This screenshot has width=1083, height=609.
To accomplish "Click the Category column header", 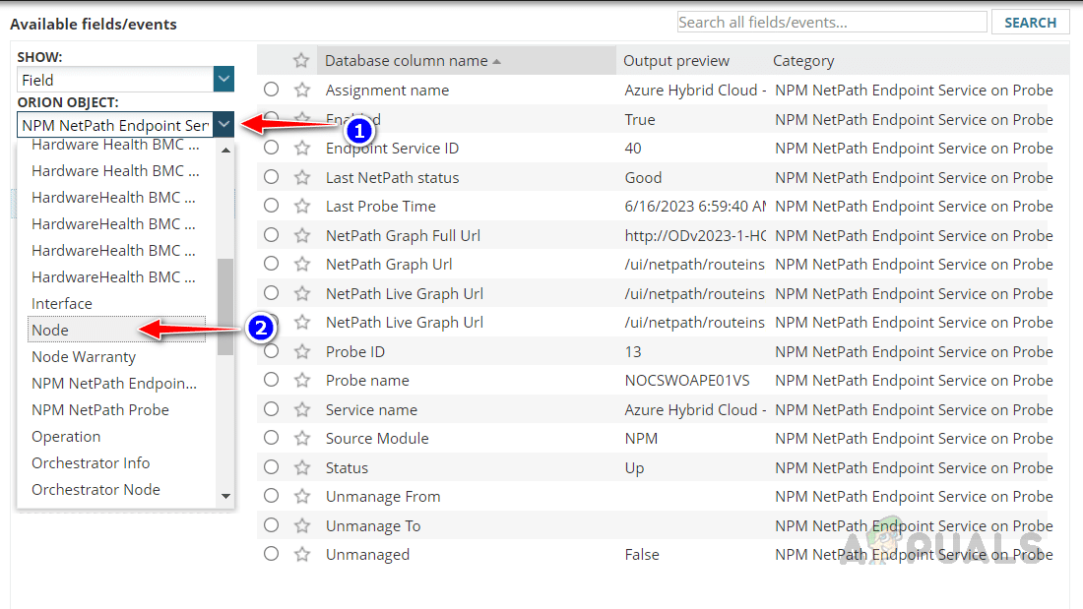I will click(803, 61).
